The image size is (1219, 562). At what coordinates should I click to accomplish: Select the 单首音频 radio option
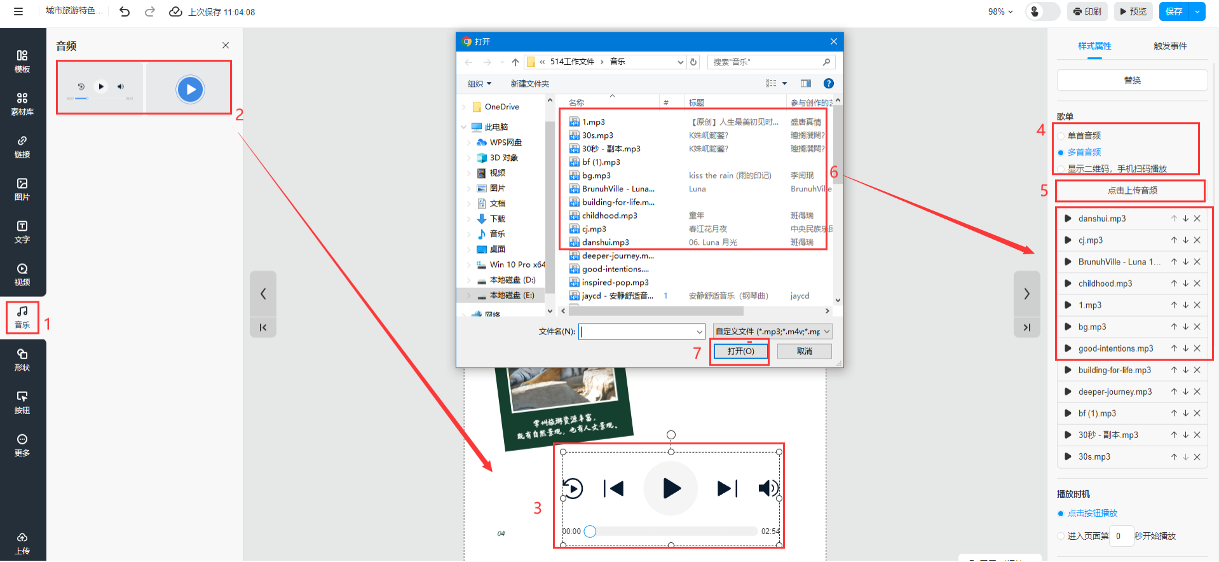(1061, 136)
